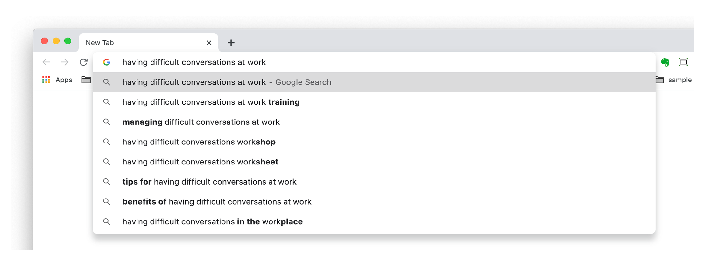This screenshot has height=266, width=725.
Task: Choose the Google Search top suggestion
Action: tap(374, 82)
